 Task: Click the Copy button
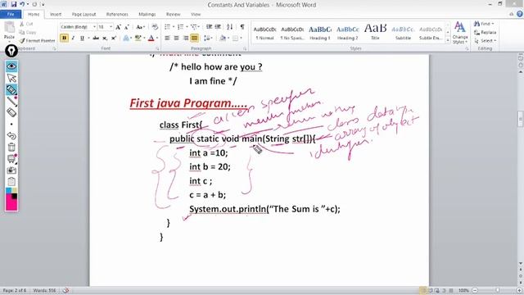28,32
